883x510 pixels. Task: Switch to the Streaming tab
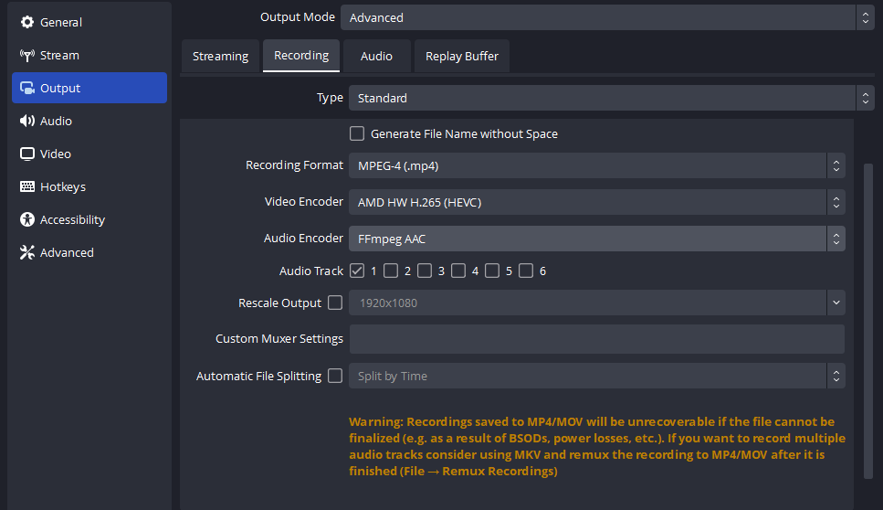220,56
